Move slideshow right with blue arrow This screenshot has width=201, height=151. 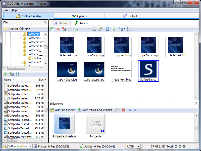click(x=135, y=110)
